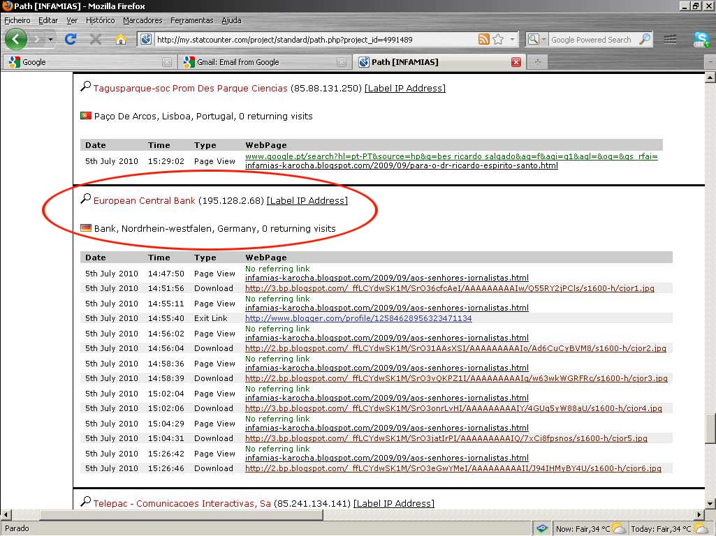This screenshot has height=536, width=716.
Task: Open the European Central Bank link
Action: (x=145, y=201)
